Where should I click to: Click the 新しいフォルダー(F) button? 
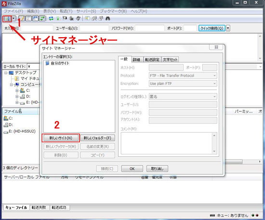[x=98, y=138]
